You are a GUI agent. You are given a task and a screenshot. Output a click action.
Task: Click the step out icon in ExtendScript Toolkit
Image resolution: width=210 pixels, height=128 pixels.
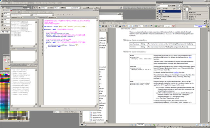[72, 15]
